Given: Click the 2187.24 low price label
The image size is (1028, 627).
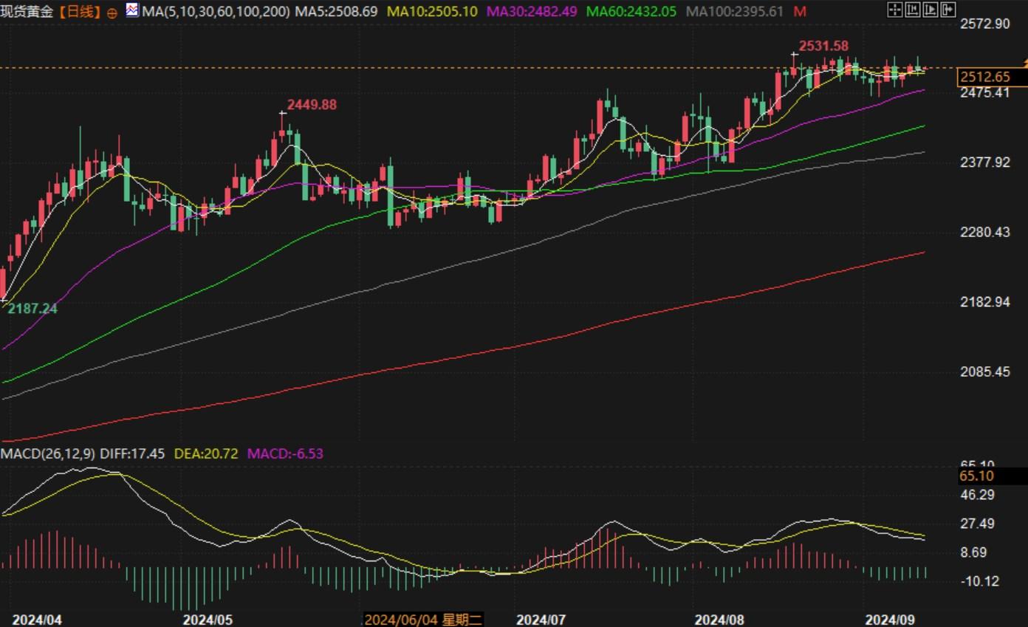Looking at the screenshot, I should click(32, 309).
